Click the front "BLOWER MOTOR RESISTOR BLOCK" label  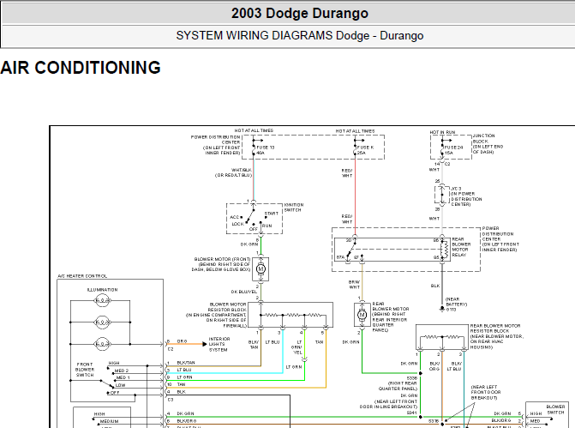(228, 307)
